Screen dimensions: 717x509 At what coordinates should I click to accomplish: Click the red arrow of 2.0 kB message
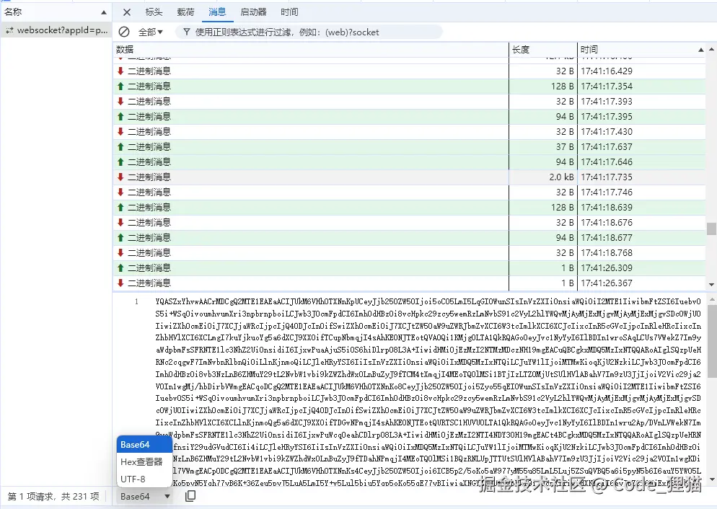tap(120, 177)
